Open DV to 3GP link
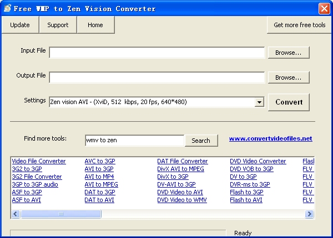 pyautogui.click(x=244, y=177)
